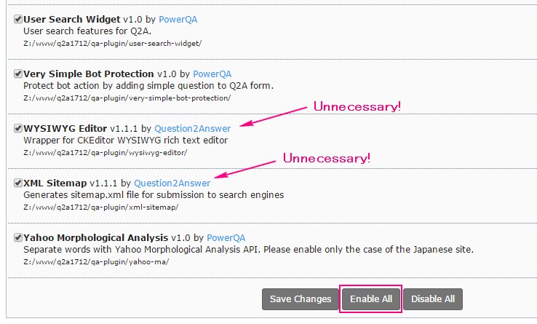Uncheck the User Search Widget checkbox

tap(18, 19)
